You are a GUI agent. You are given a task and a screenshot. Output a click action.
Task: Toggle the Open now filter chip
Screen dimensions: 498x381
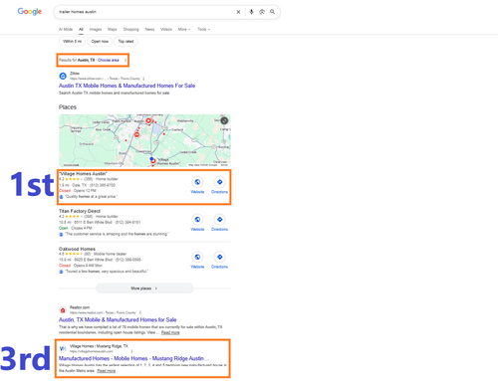coord(100,42)
